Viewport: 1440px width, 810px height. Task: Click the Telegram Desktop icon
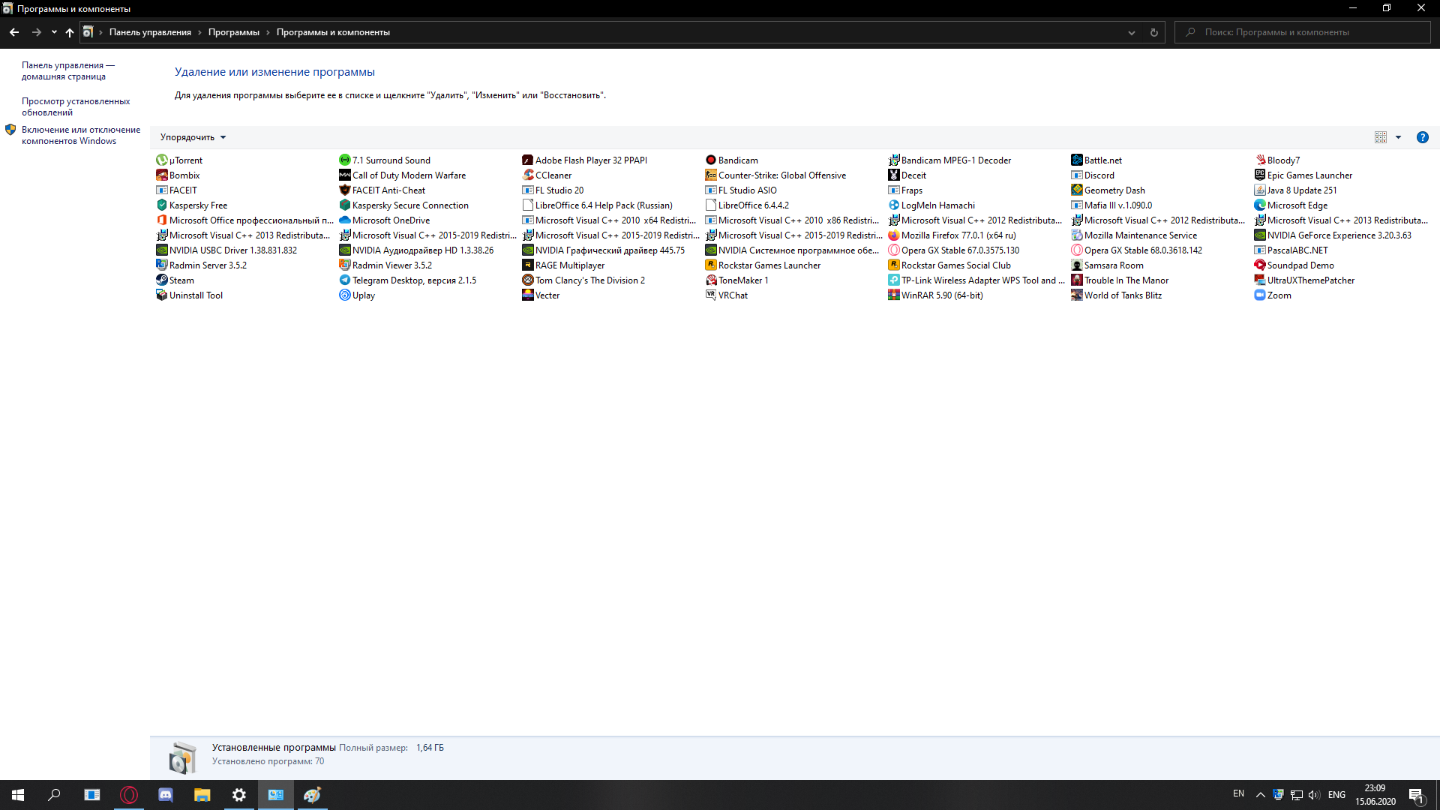coord(344,280)
